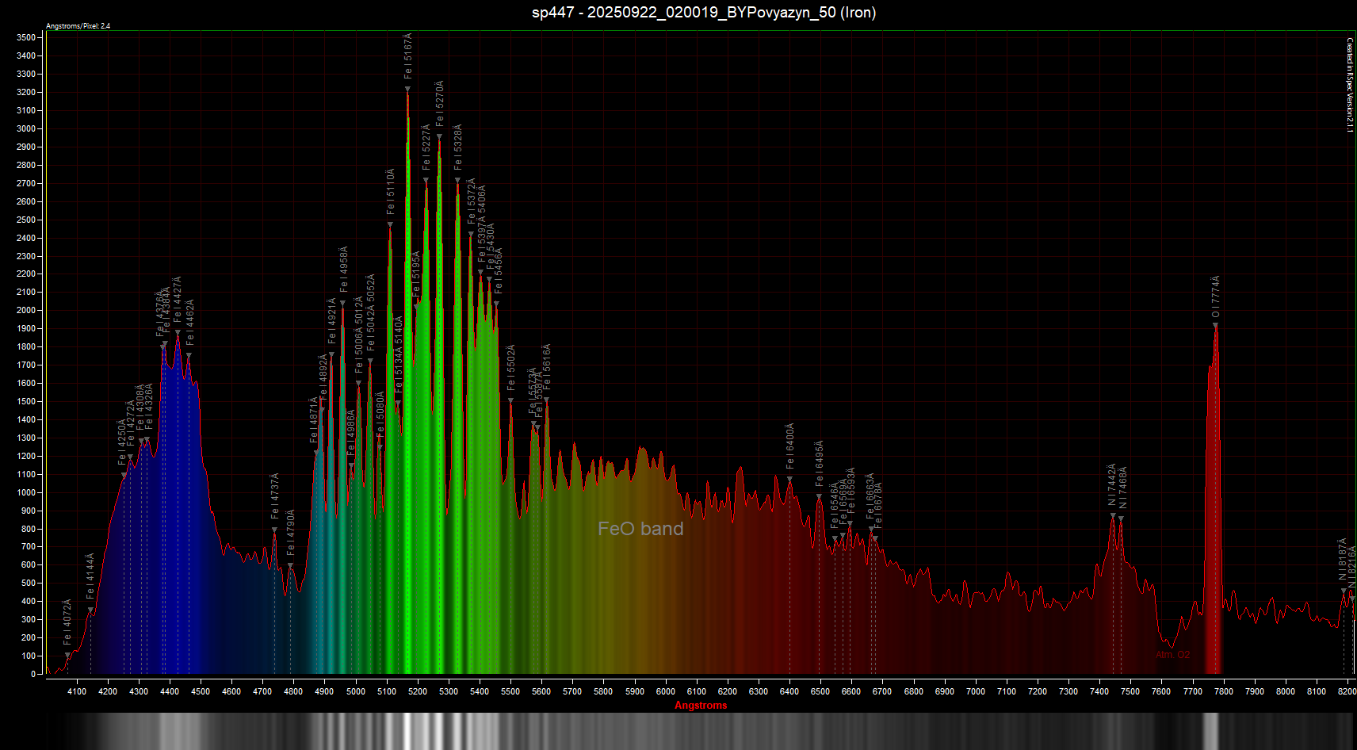Click the Fe I 4737Å marker triangle
Image resolution: width=1357 pixels, height=750 pixels.
point(275,530)
